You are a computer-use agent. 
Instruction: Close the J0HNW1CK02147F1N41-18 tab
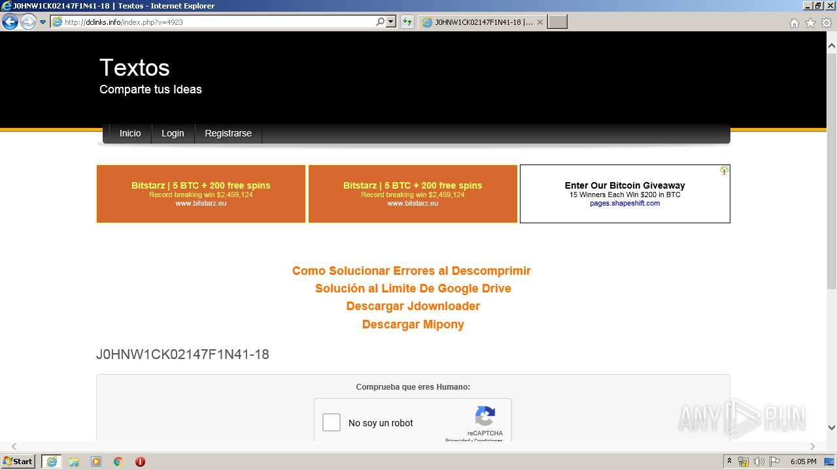pos(540,22)
